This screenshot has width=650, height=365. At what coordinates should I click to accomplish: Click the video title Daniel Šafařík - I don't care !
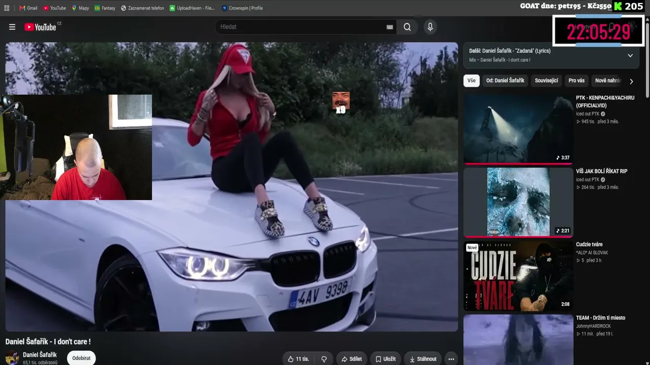click(x=48, y=342)
